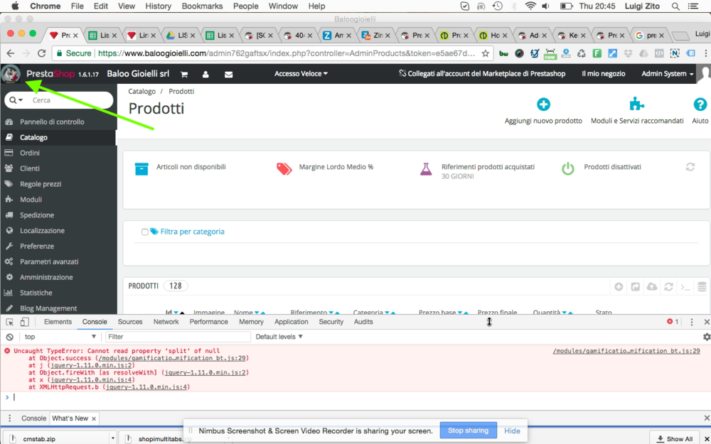Viewport: 711px width, 444px height.
Task: Open the import products cloud icon
Action: coord(651,286)
